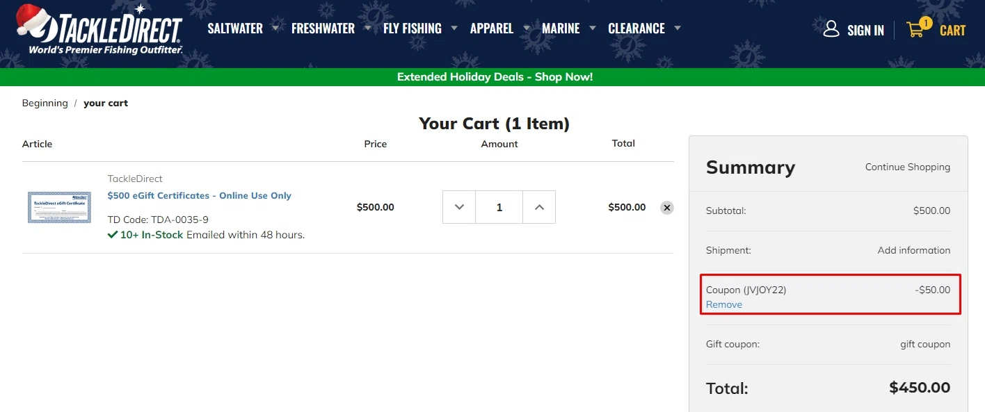
Task: Open the $500 eGift Certificates product link
Action: pos(199,195)
